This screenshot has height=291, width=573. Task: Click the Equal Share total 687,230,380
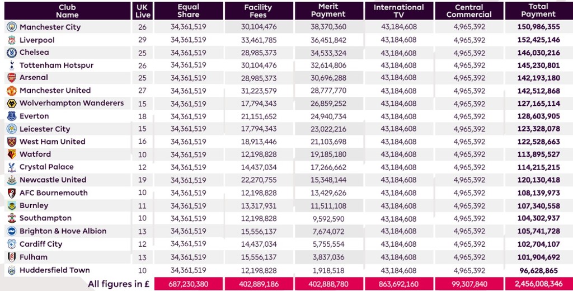pyautogui.click(x=189, y=284)
